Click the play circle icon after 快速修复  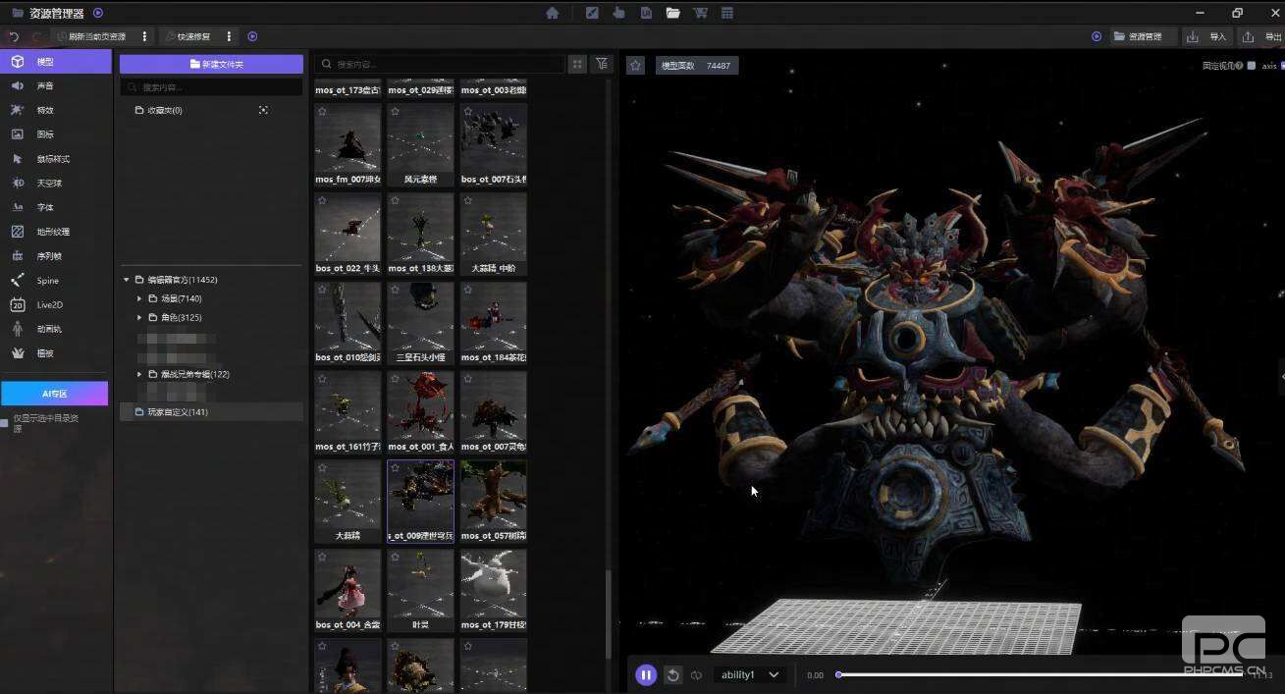click(x=252, y=36)
